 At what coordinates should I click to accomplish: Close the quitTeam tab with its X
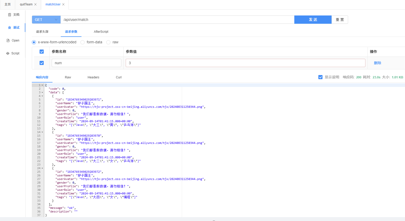pyautogui.click(x=35, y=4)
